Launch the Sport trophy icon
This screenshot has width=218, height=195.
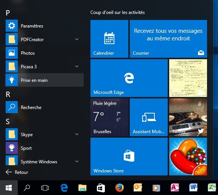pyautogui.click(x=12, y=148)
